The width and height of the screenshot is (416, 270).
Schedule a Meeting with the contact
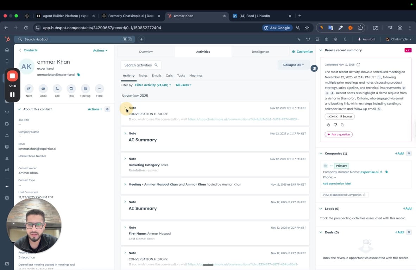(x=85, y=89)
